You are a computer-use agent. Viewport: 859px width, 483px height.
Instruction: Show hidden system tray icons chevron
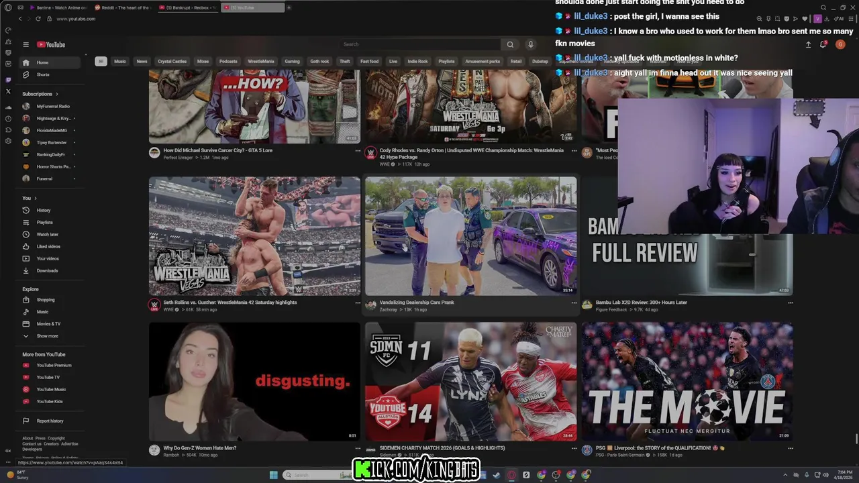[x=785, y=475]
